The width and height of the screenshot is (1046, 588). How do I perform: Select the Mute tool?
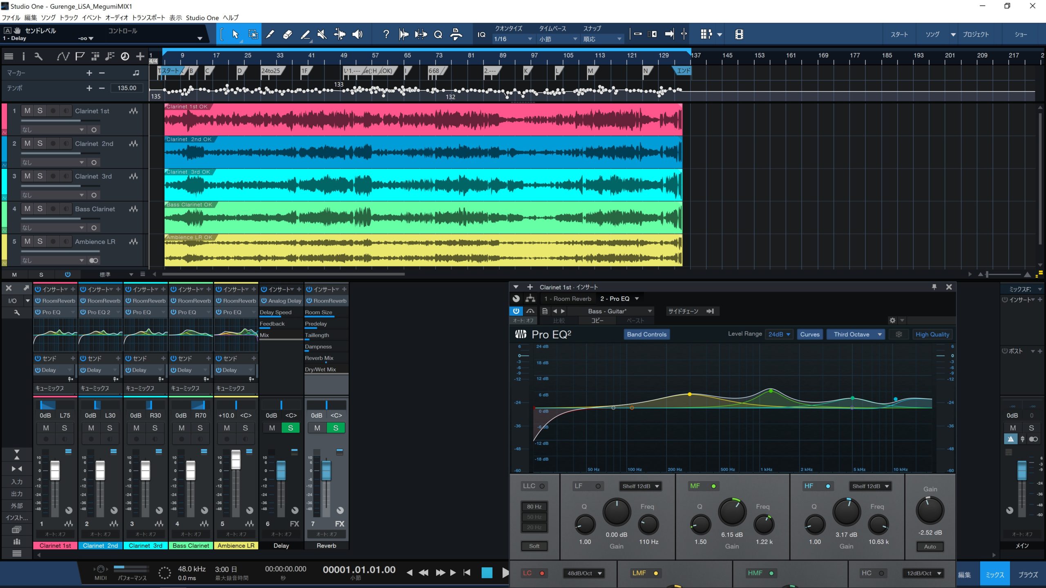[x=322, y=34]
